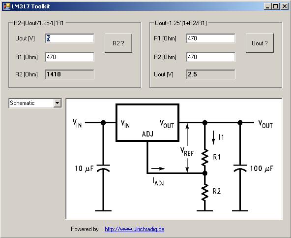This screenshot has height=238, width=291.
Task: Open the ulrichradig.de website link
Action: (x=135, y=229)
